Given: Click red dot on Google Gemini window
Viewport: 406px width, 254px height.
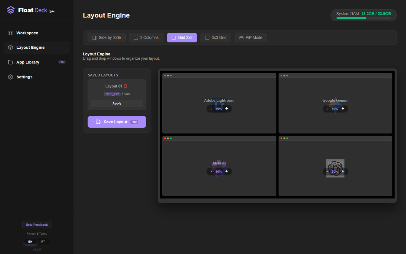Looking at the screenshot, I should tap(281, 76).
